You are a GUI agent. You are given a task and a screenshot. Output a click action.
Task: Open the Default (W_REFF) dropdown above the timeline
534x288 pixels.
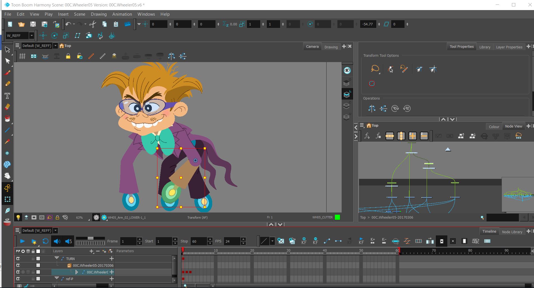coord(55,230)
